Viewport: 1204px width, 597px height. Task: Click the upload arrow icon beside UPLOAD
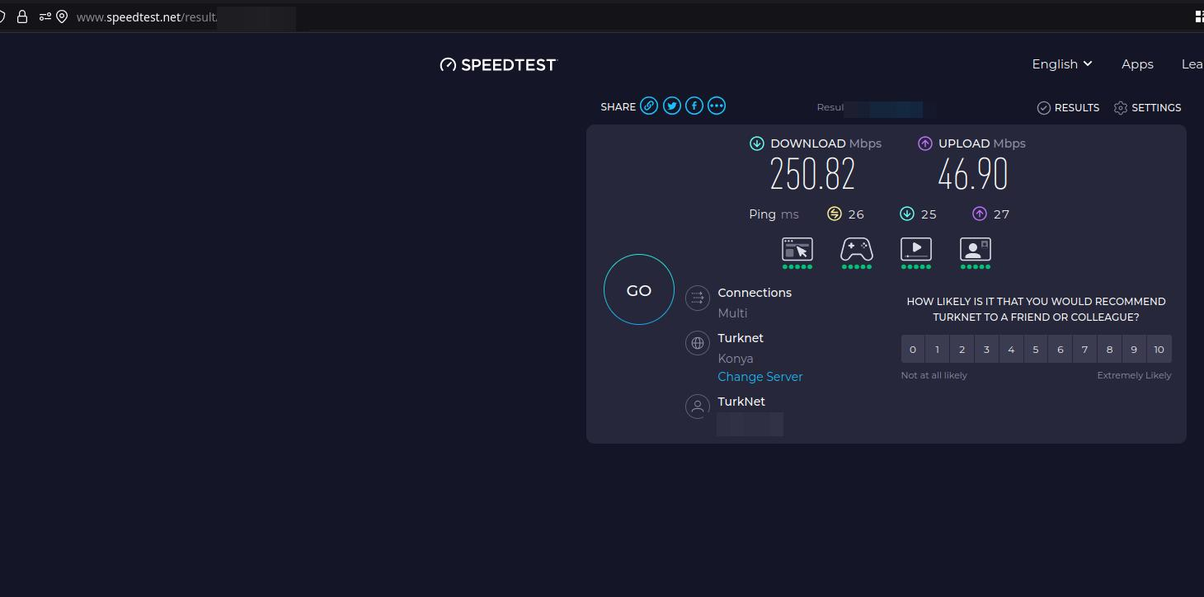(925, 143)
